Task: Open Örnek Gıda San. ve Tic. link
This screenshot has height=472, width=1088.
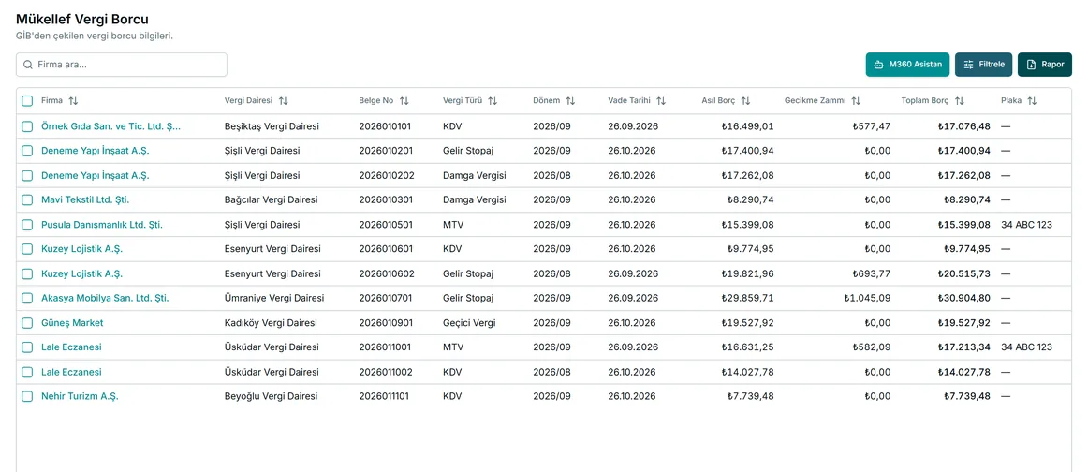Action: [111, 126]
